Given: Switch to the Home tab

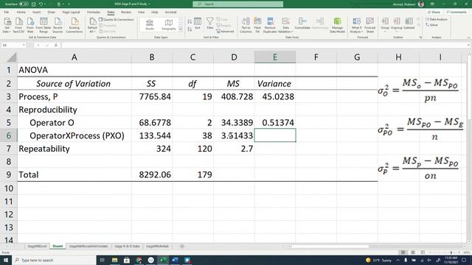Looking at the screenshot, I should point(21,12).
